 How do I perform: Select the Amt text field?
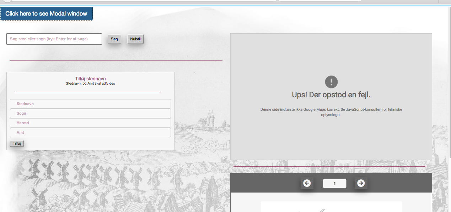pos(90,133)
